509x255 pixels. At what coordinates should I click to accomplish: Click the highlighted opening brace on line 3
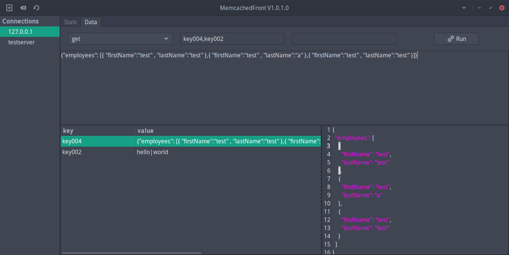(339, 146)
